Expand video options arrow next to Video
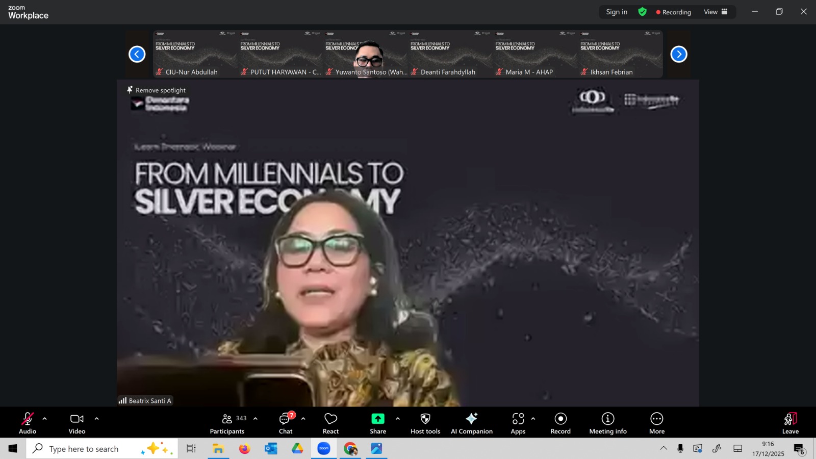The height and width of the screenshot is (459, 816). [x=96, y=419]
